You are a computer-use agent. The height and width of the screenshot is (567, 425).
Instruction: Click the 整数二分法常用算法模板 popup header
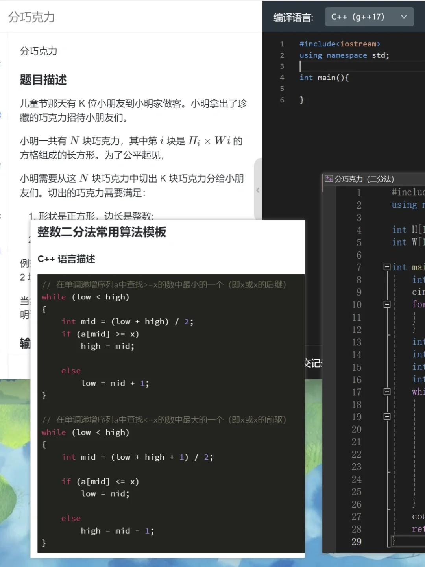click(101, 233)
